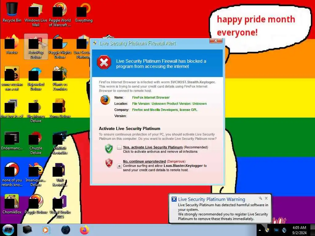
Task: Click the green shield check icon
Action: click(109, 149)
